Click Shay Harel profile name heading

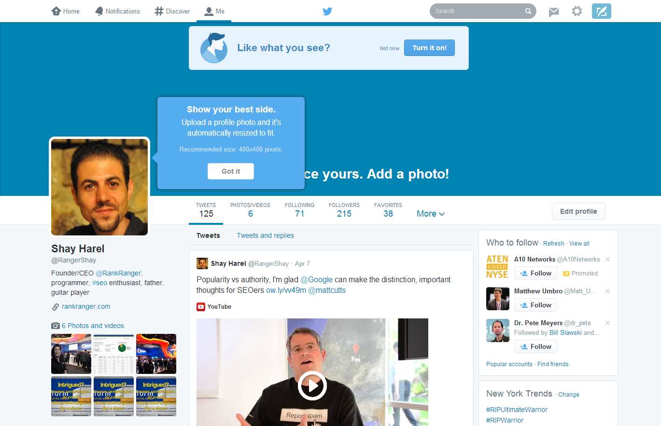point(78,249)
